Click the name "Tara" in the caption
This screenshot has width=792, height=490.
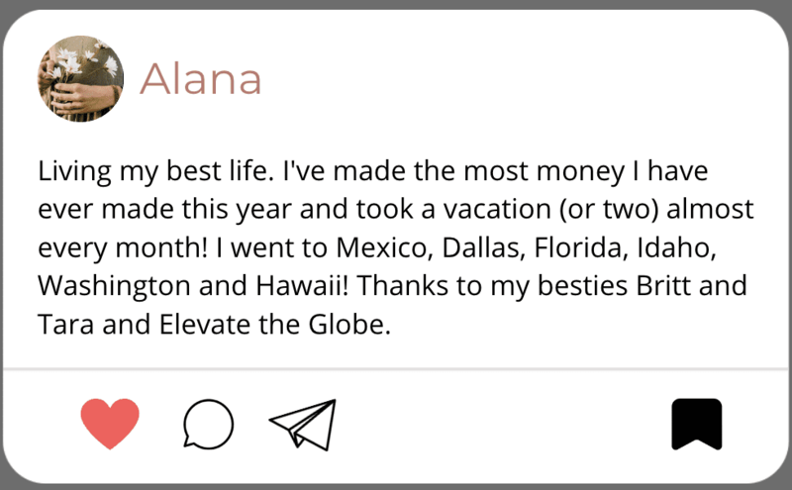65,325
